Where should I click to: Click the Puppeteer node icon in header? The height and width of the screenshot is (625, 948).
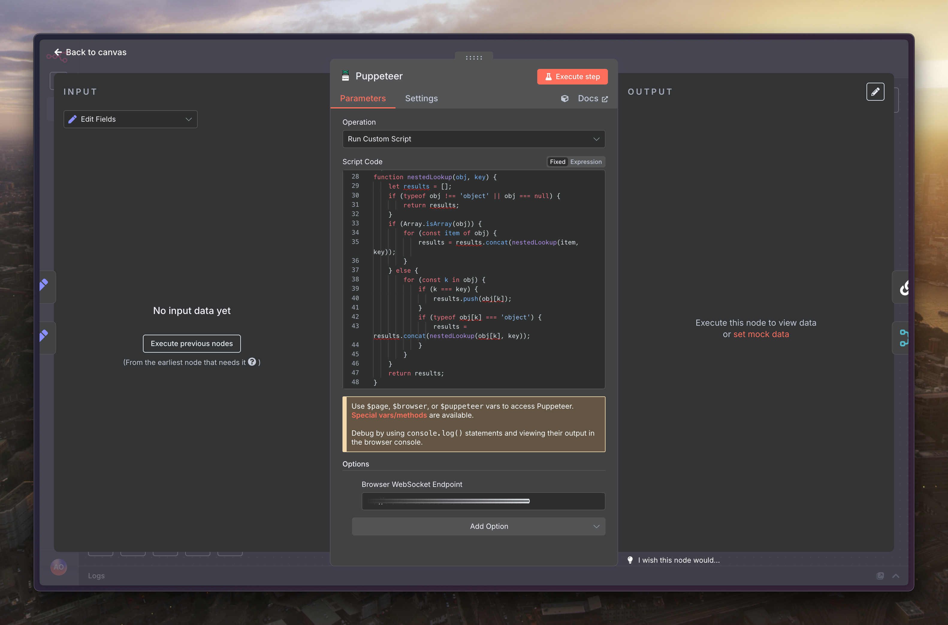(x=345, y=76)
